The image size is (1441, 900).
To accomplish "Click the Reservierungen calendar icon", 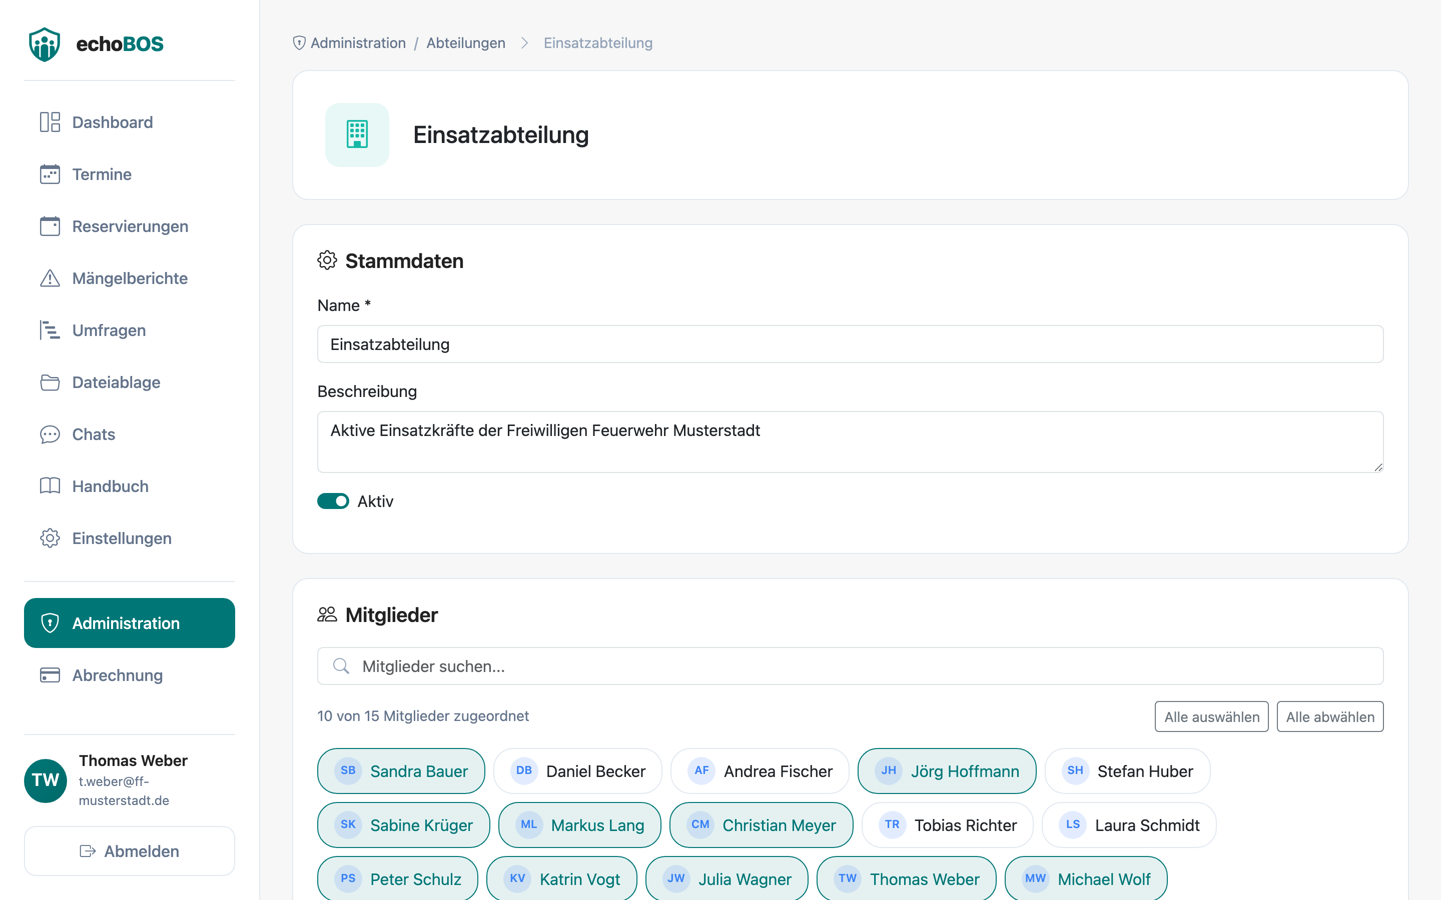I will click(50, 226).
